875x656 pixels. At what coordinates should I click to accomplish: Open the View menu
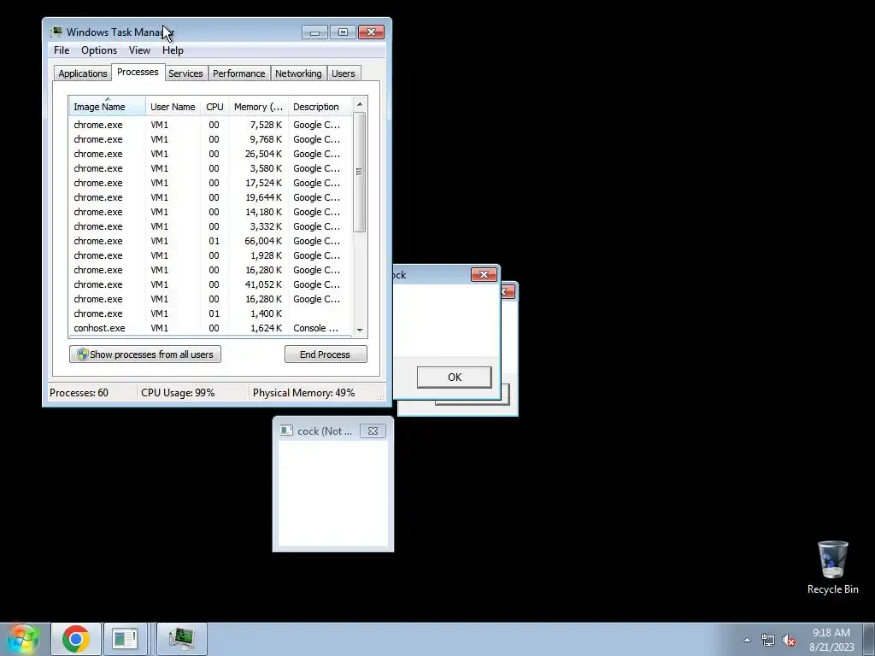[x=139, y=50]
